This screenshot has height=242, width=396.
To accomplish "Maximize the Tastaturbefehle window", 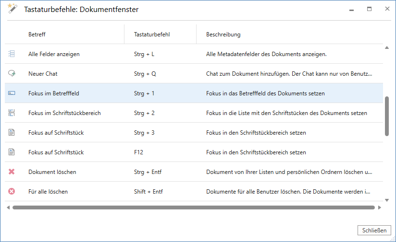I will (369, 9).
